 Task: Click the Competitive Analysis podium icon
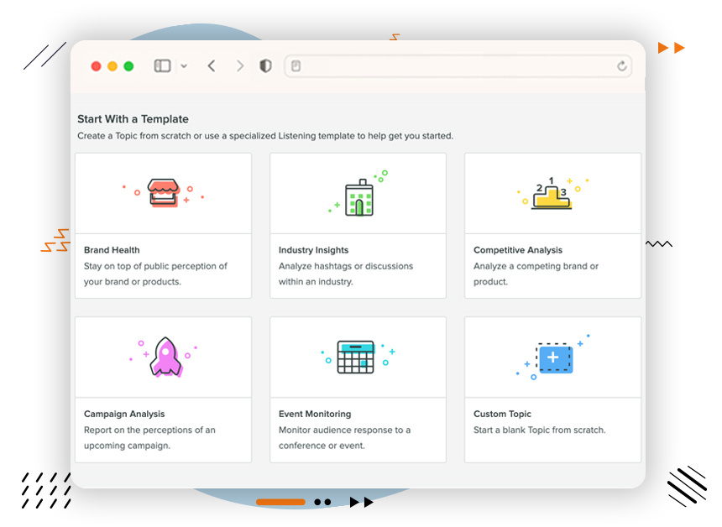(x=552, y=194)
